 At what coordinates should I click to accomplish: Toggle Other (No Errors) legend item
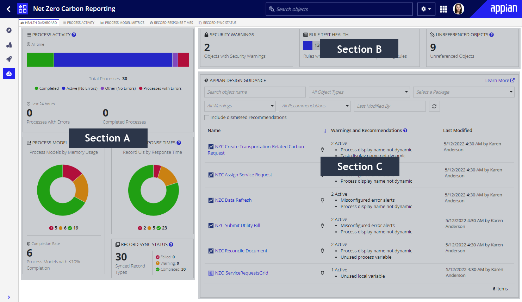click(118, 88)
